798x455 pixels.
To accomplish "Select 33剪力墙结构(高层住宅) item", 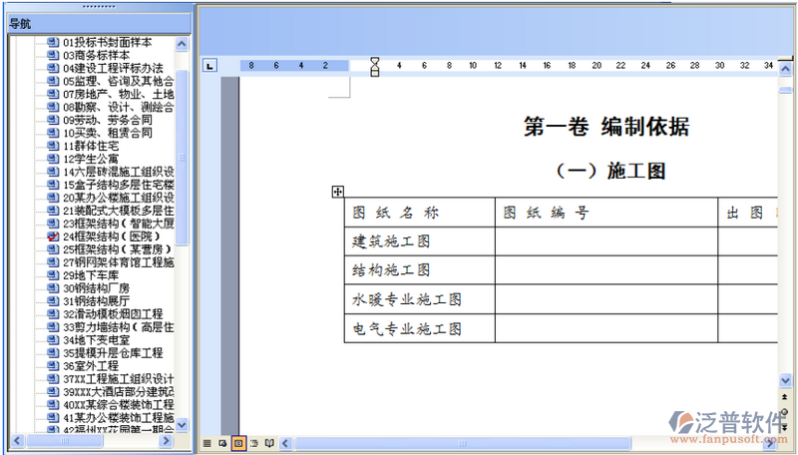I will click(x=118, y=326).
